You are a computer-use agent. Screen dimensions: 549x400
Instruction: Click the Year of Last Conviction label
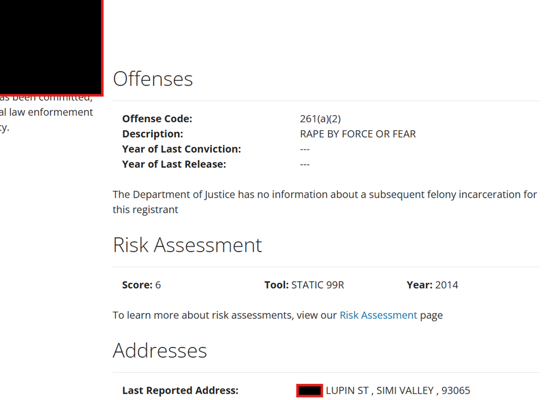point(181,149)
